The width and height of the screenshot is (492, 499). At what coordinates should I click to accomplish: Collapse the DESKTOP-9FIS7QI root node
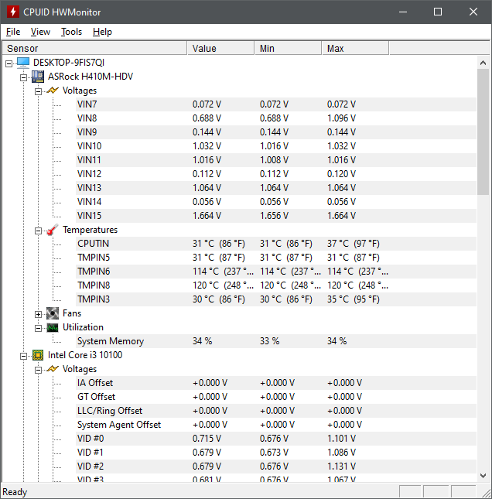(9, 63)
